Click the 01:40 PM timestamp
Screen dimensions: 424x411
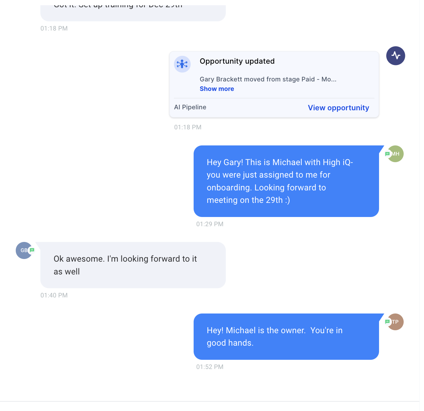[54, 295]
